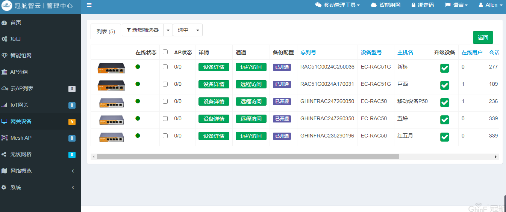Click the lock icon beside 绑定码
Image resolution: width=506 pixels, height=212 pixels.
pyautogui.click(x=414, y=5)
